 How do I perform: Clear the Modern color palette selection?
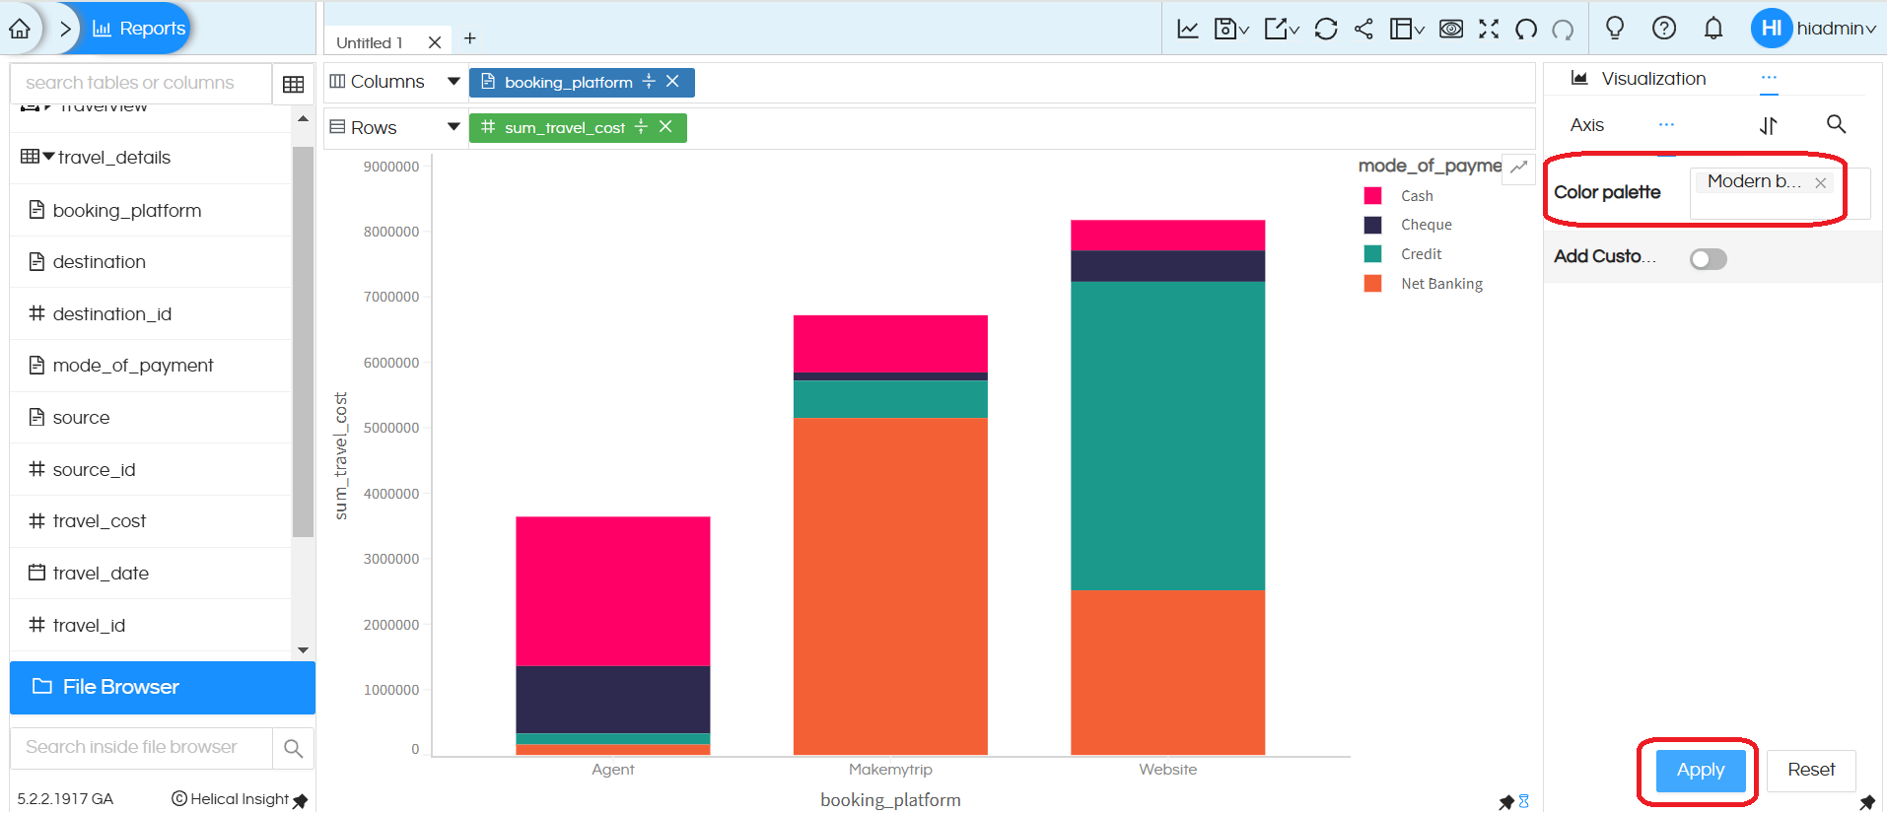[x=1821, y=183]
